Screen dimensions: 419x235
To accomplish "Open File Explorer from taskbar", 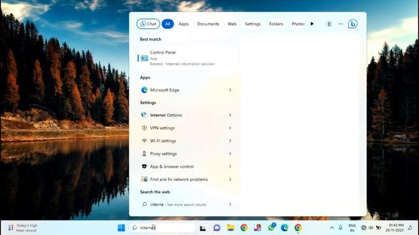I will [x=230, y=228].
